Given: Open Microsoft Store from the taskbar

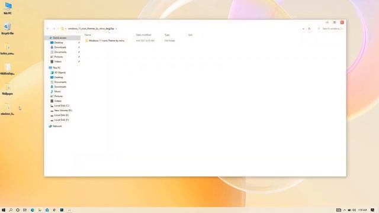Looking at the screenshot, I should coord(47,210).
